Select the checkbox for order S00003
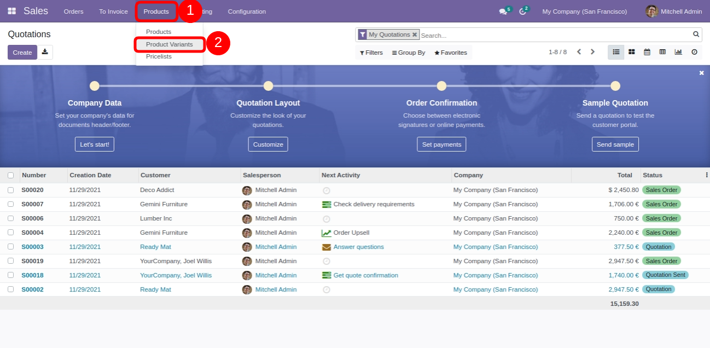The height and width of the screenshot is (348, 710). point(10,247)
